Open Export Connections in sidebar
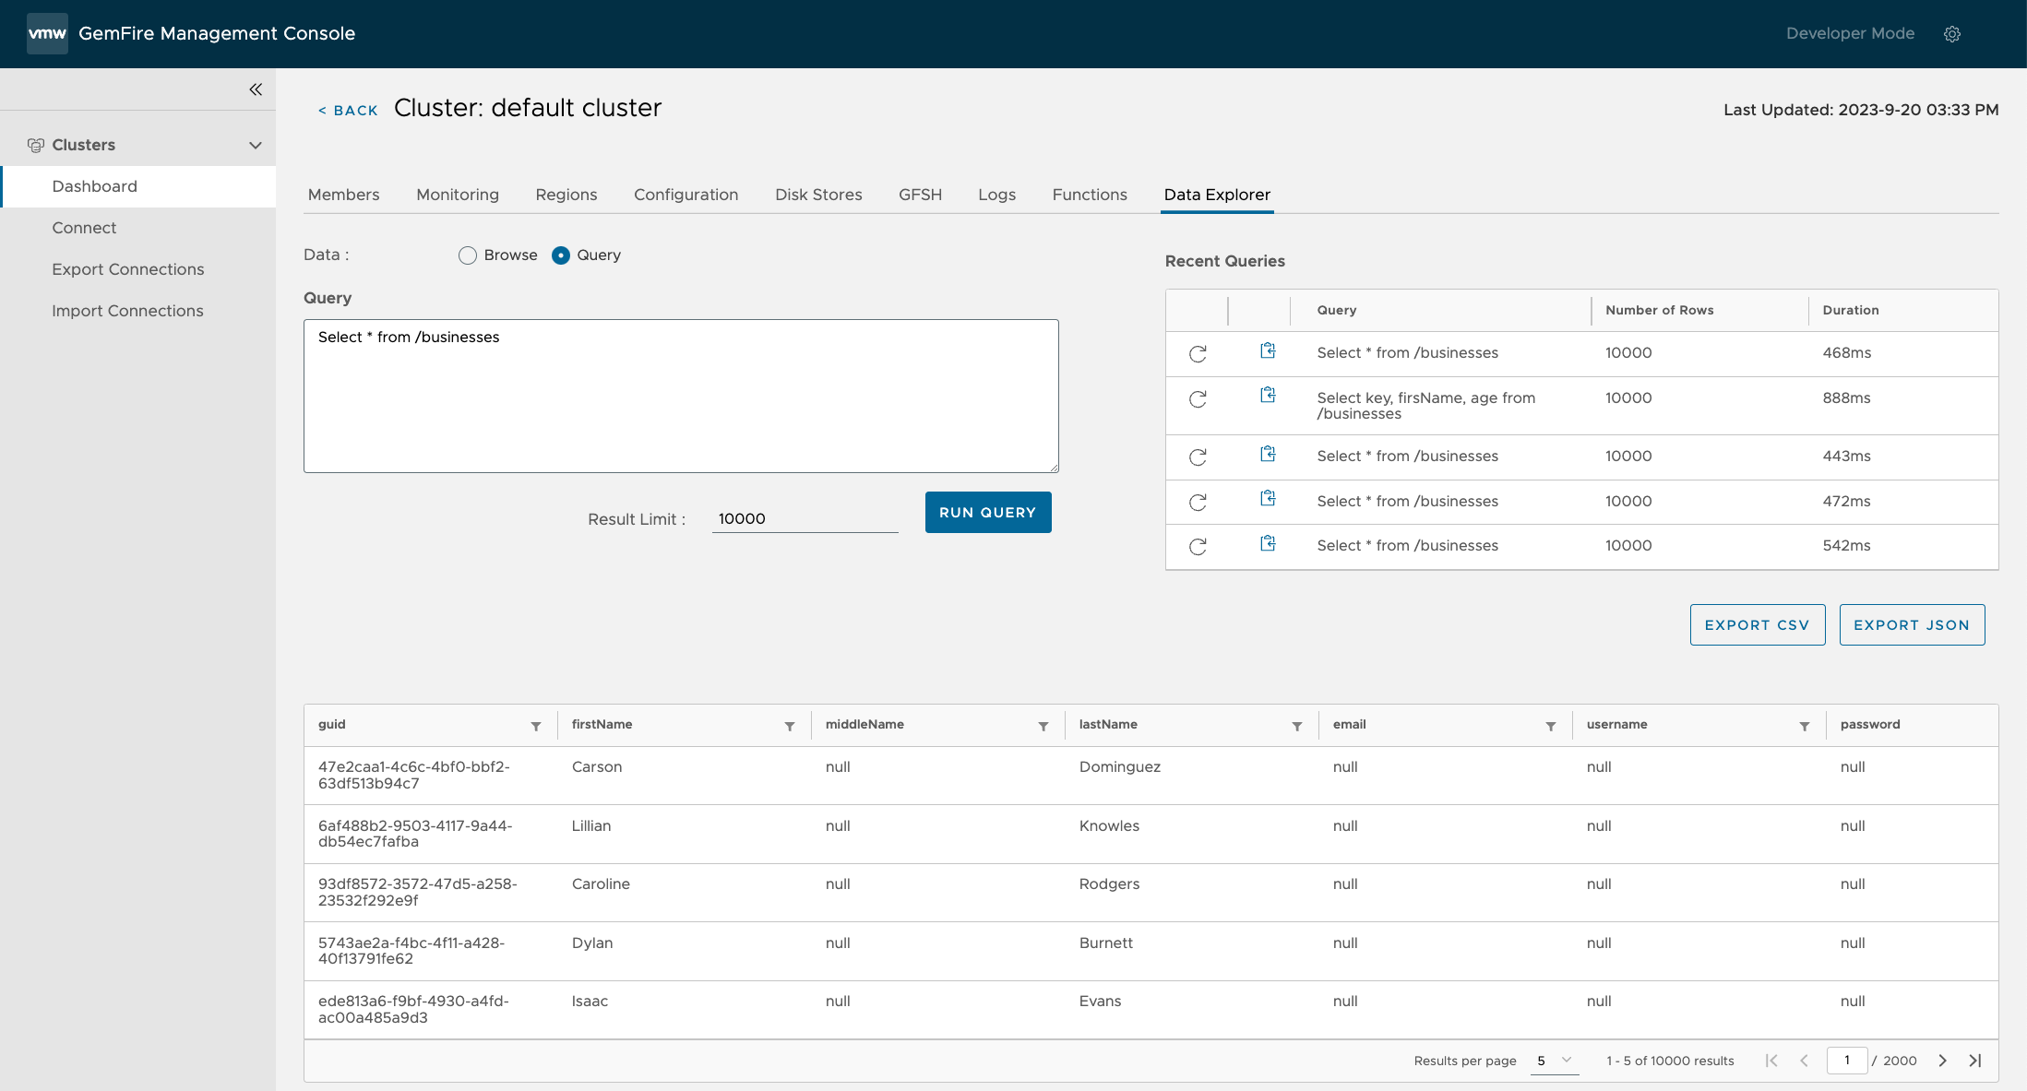Viewport: 2027px width, 1091px height. point(138,269)
